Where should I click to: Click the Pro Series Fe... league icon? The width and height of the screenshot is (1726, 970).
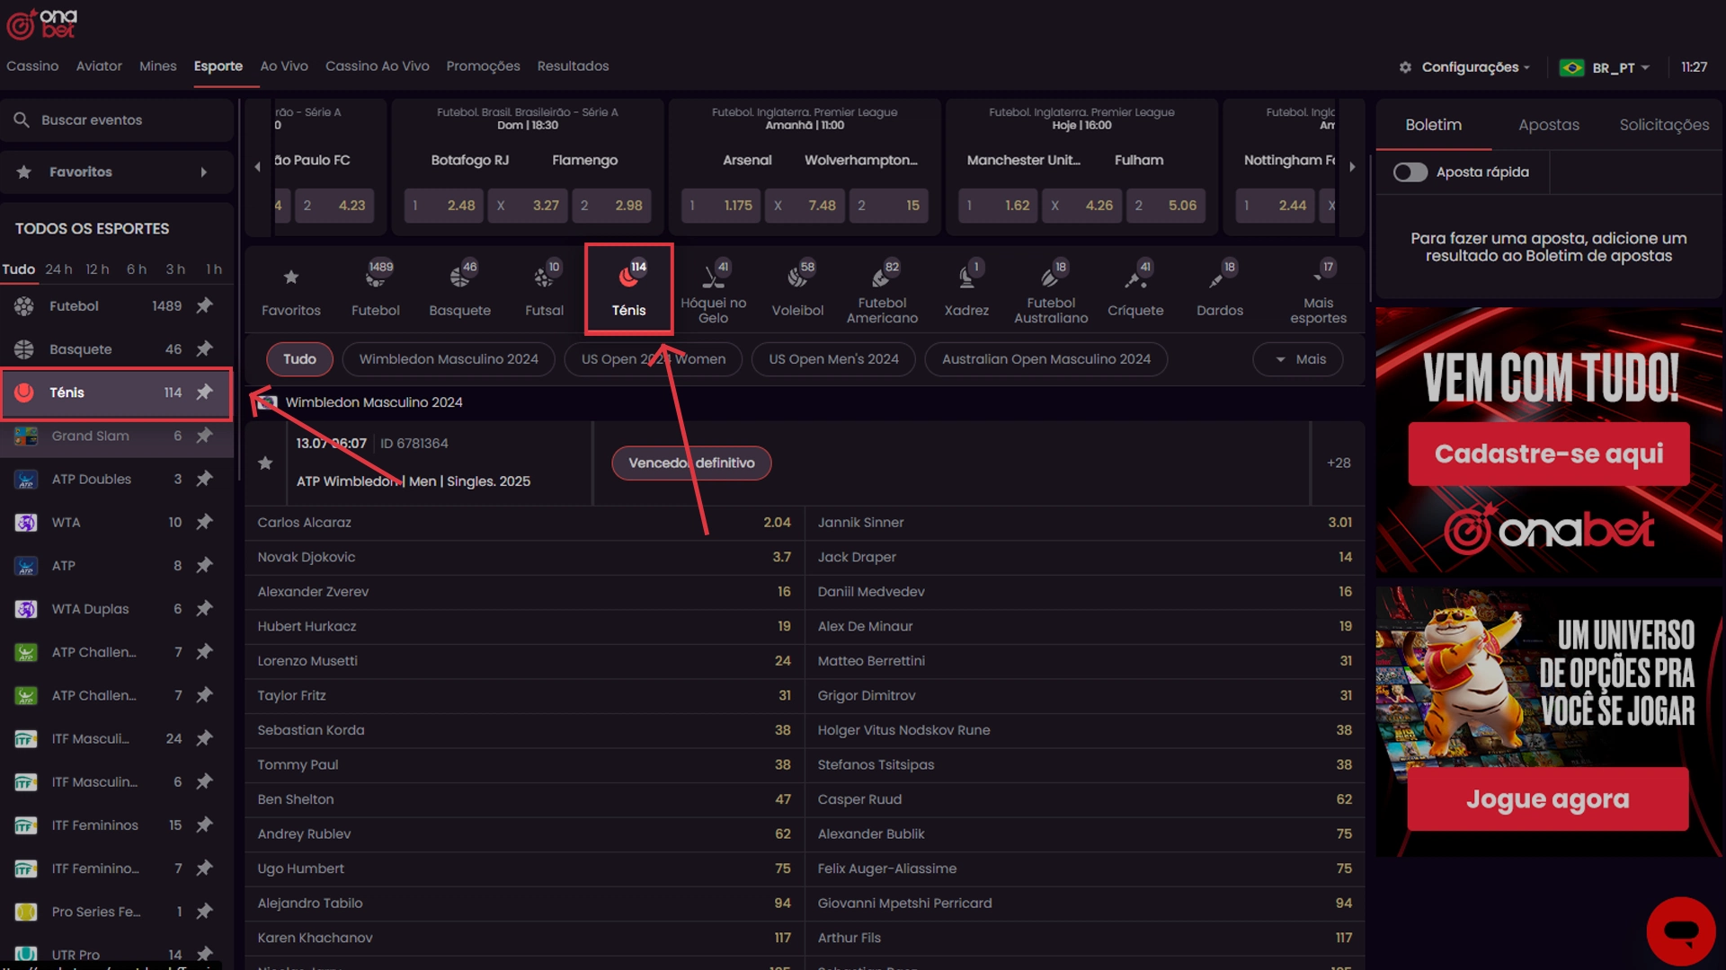(x=26, y=912)
